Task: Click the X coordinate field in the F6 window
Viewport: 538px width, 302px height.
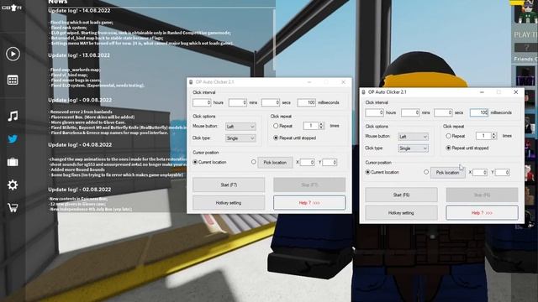Action: (480, 173)
